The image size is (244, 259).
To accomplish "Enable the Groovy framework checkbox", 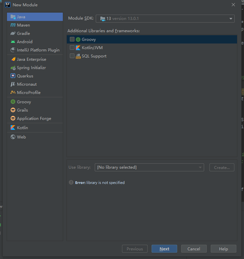I will click(72, 39).
